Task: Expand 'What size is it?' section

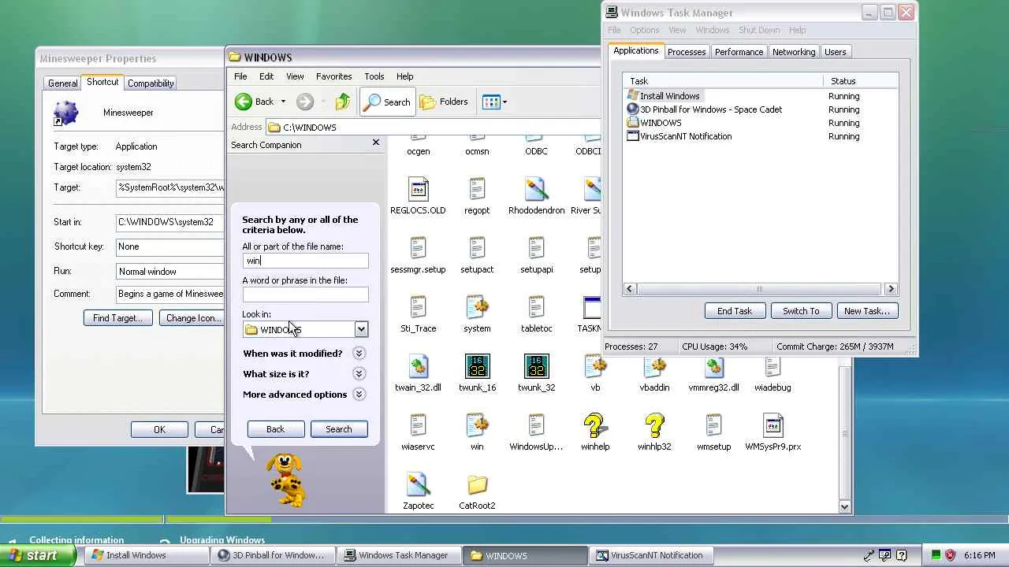Action: (x=359, y=374)
